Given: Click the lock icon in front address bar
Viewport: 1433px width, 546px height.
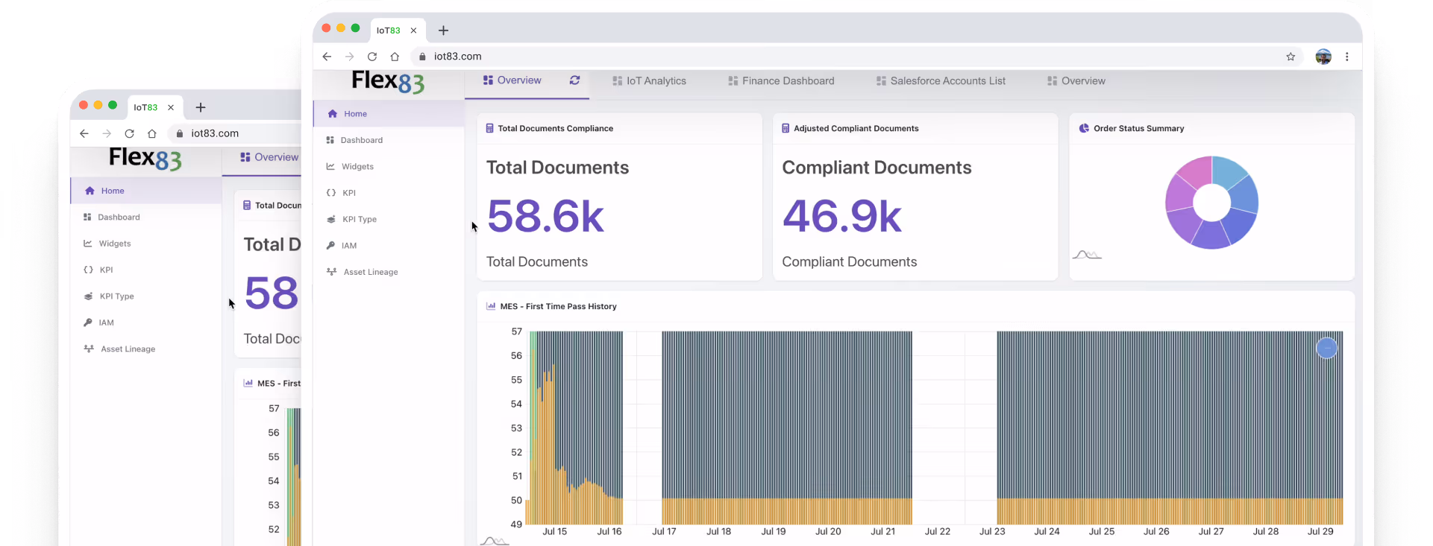Looking at the screenshot, I should [x=422, y=57].
